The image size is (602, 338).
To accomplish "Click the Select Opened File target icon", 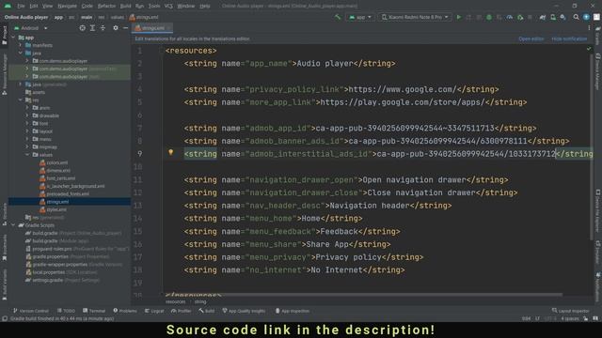I will coord(82,28).
